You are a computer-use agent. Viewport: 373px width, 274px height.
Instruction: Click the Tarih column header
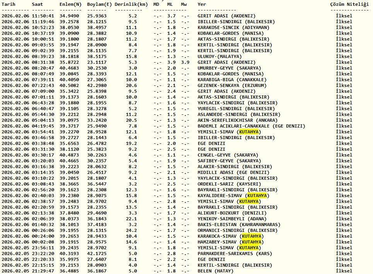tap(10, 4)
